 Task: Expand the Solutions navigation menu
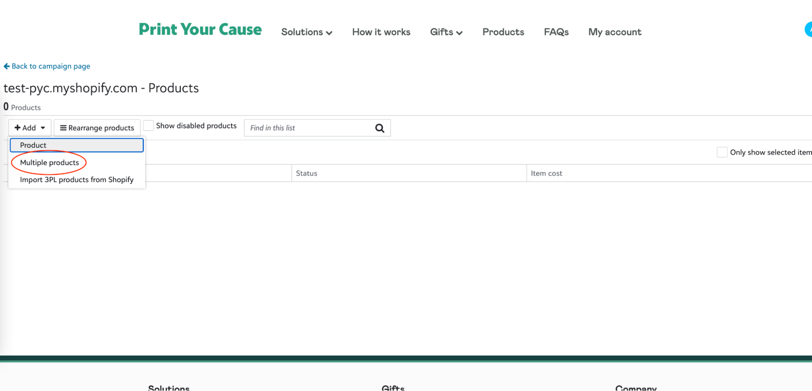click(307, 32)
